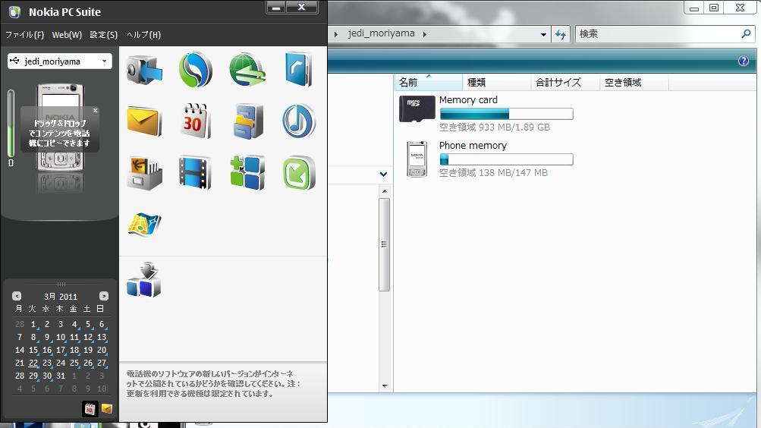Open the ヘルプ(H) menu
This screenshot has width=761, height=428.
(143, 35)
